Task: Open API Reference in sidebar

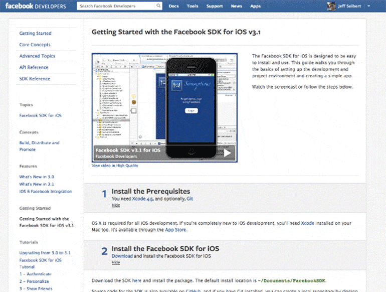Action: click(x=34, y=67)
